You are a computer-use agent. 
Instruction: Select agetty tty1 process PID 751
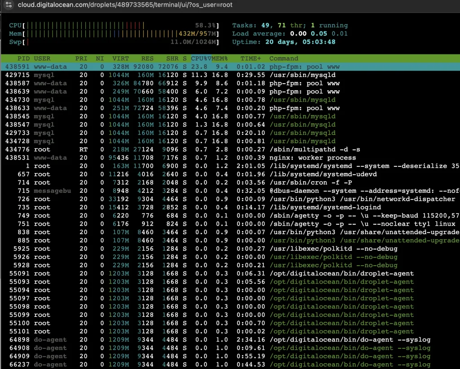point(230,224)
